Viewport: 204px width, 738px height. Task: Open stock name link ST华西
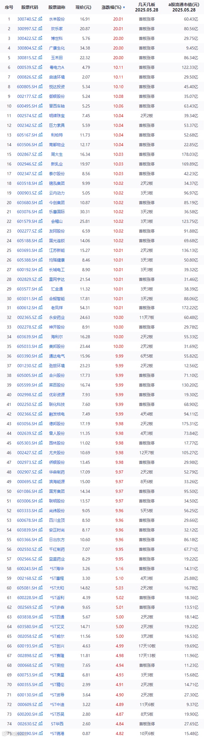pos(57,724)
